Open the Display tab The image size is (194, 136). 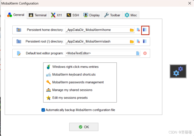(91, 15)
